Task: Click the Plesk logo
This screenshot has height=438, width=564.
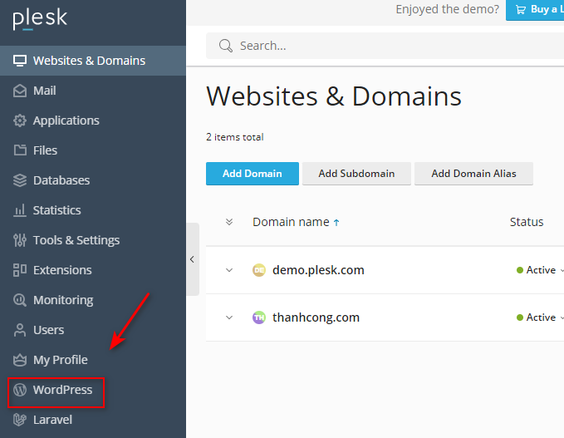Action: pyautogui.click(x=40, y=19)
